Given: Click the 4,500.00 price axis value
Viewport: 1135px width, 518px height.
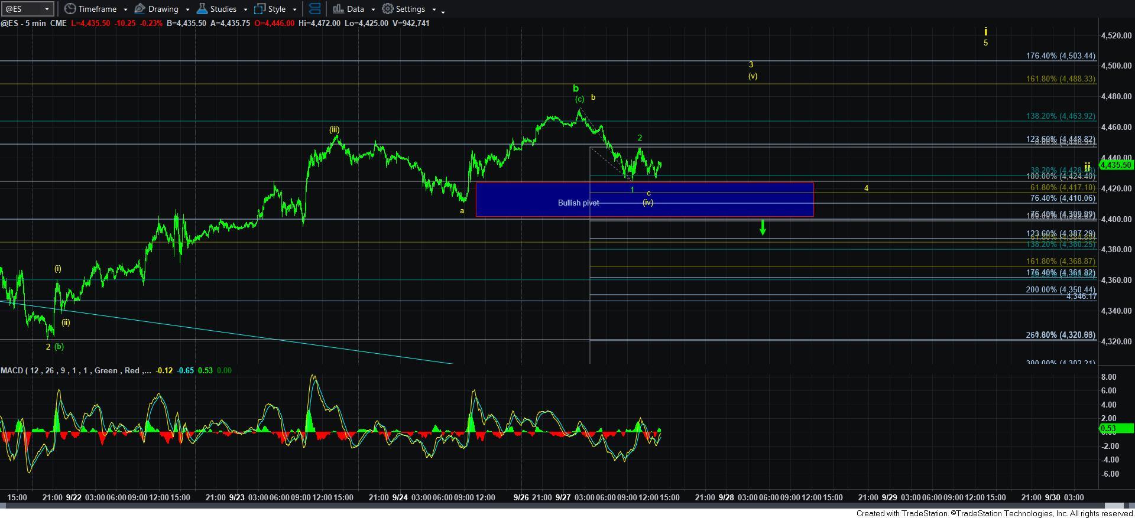Looking at the screenshot, I should pos(1116,66).
